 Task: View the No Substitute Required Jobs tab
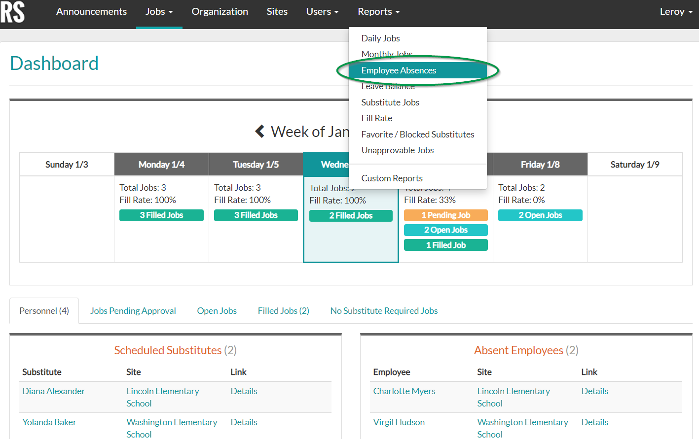384,310
